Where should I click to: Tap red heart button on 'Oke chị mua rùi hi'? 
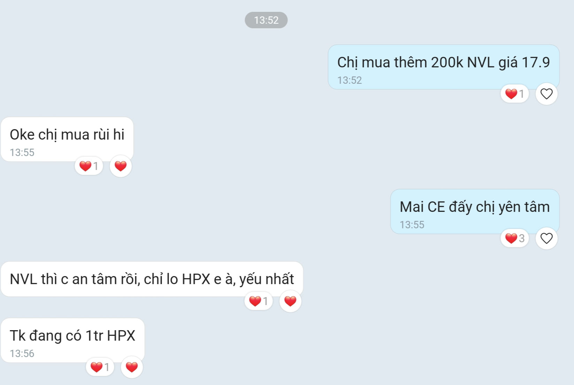[121, 166]
